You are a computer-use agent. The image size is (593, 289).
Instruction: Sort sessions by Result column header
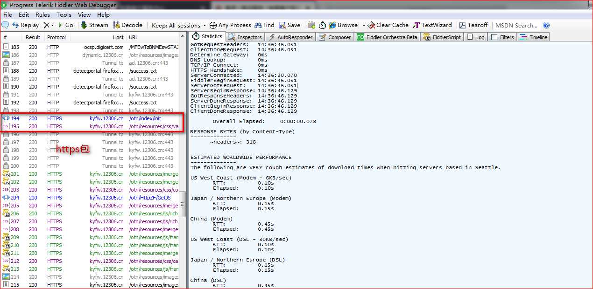(33, 37)
